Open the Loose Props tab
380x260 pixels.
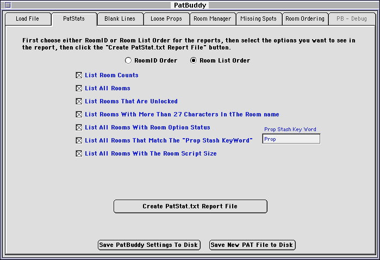(x=166, y=18)
